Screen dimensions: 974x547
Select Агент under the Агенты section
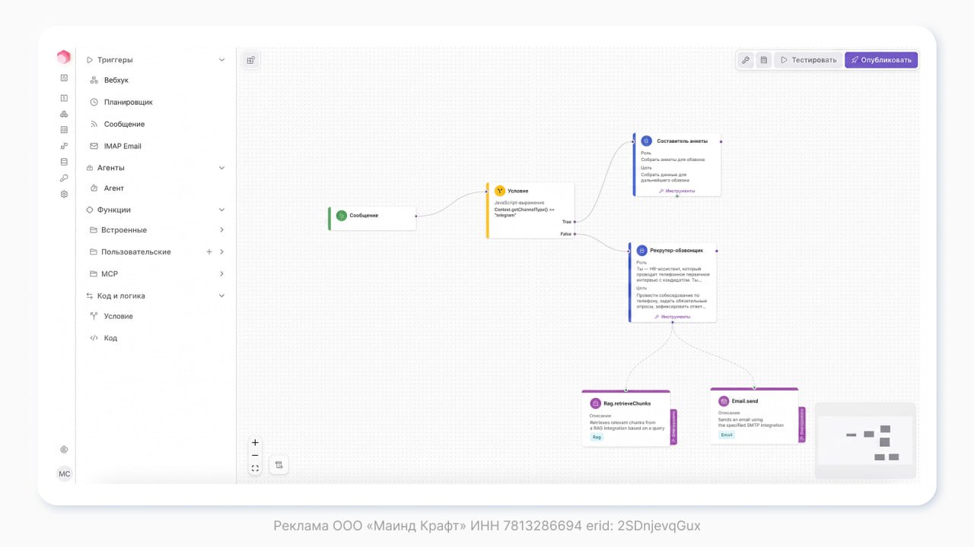[112, 188]
